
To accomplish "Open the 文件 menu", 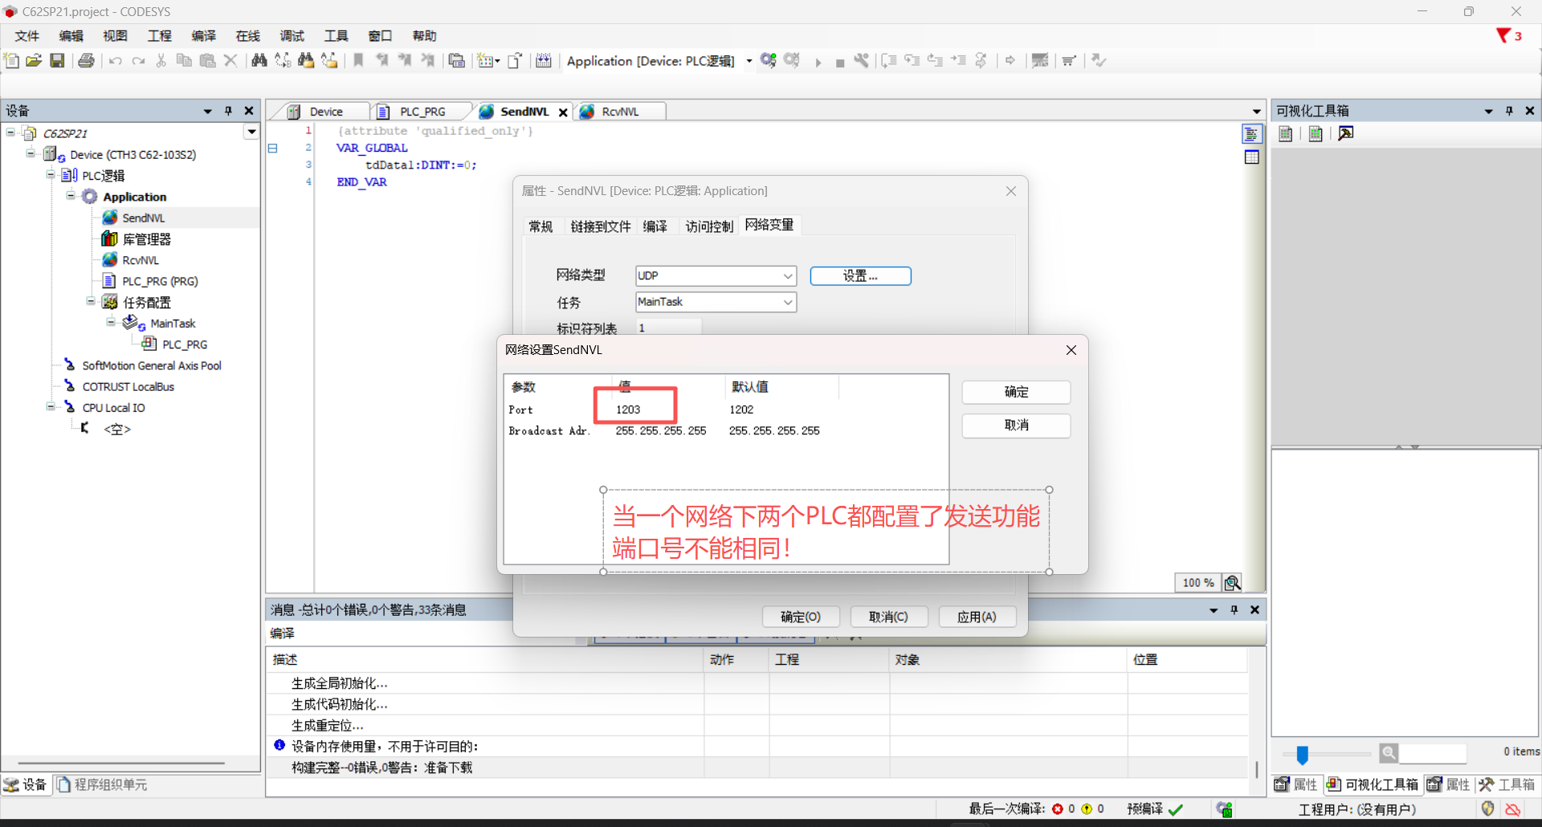I will tap(27, 36).
